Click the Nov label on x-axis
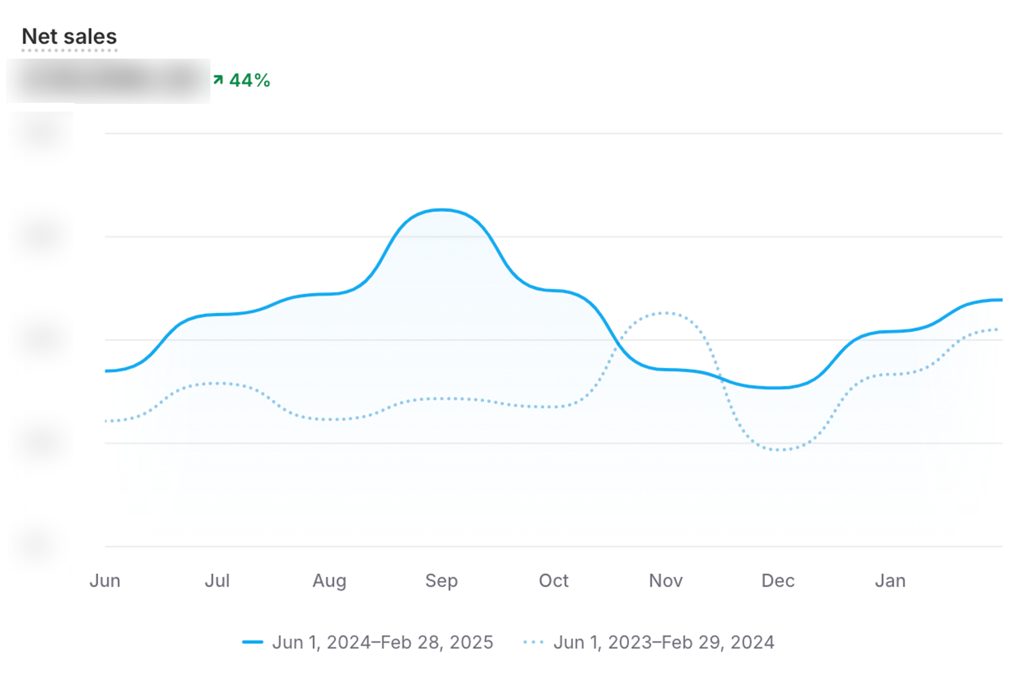The image size is (1029, 685). point(666,581)
